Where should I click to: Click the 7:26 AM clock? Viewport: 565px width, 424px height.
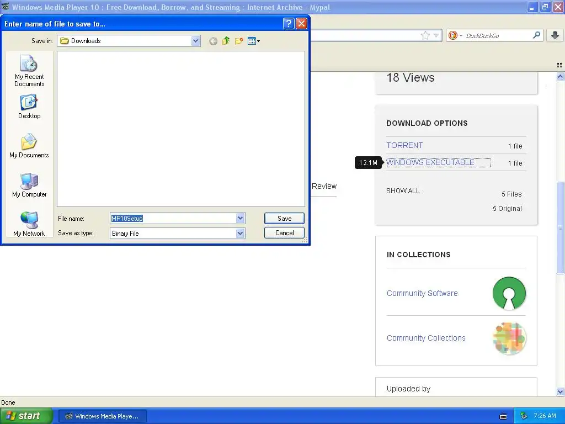pyautogui.click(x=545, y=416)
